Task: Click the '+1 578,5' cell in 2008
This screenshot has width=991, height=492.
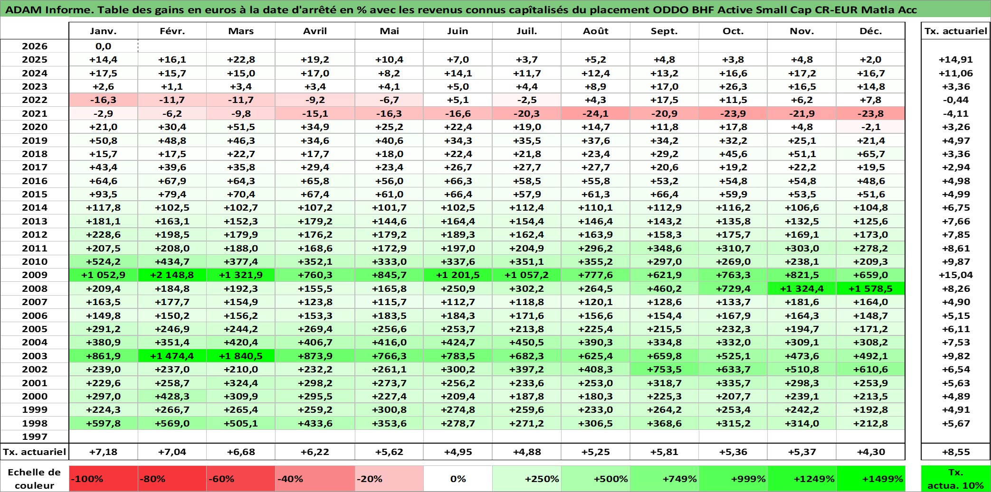Action: [871, 288]
